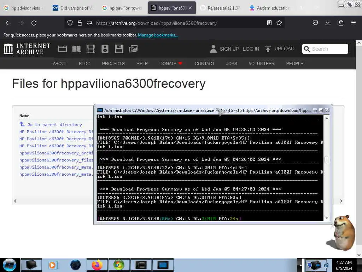Screen dimensions: 362x272
Task: Open the JOBS menu item
Action: pyautogui.click(x=232, y=64)
